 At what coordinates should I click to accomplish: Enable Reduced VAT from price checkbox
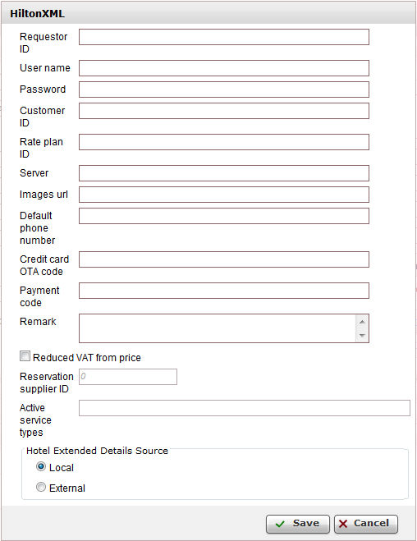[x=25, y=356]
